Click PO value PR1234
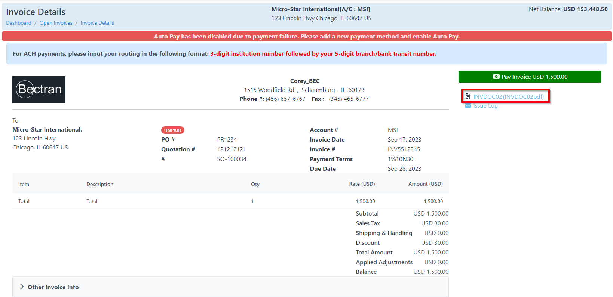 (x=227, y=139)
